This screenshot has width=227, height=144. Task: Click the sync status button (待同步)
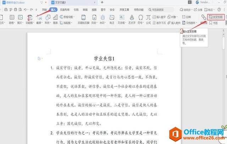pyautogui.click(x=186, y=10)
